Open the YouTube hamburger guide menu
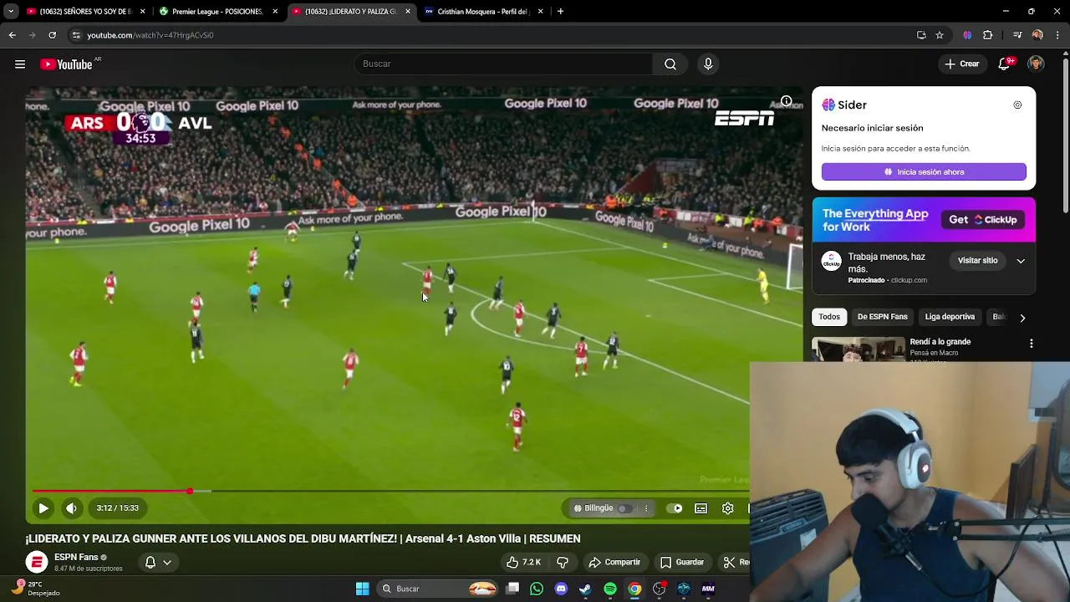The height and width of the screenshot is (602, 1070). pos(20,64)
